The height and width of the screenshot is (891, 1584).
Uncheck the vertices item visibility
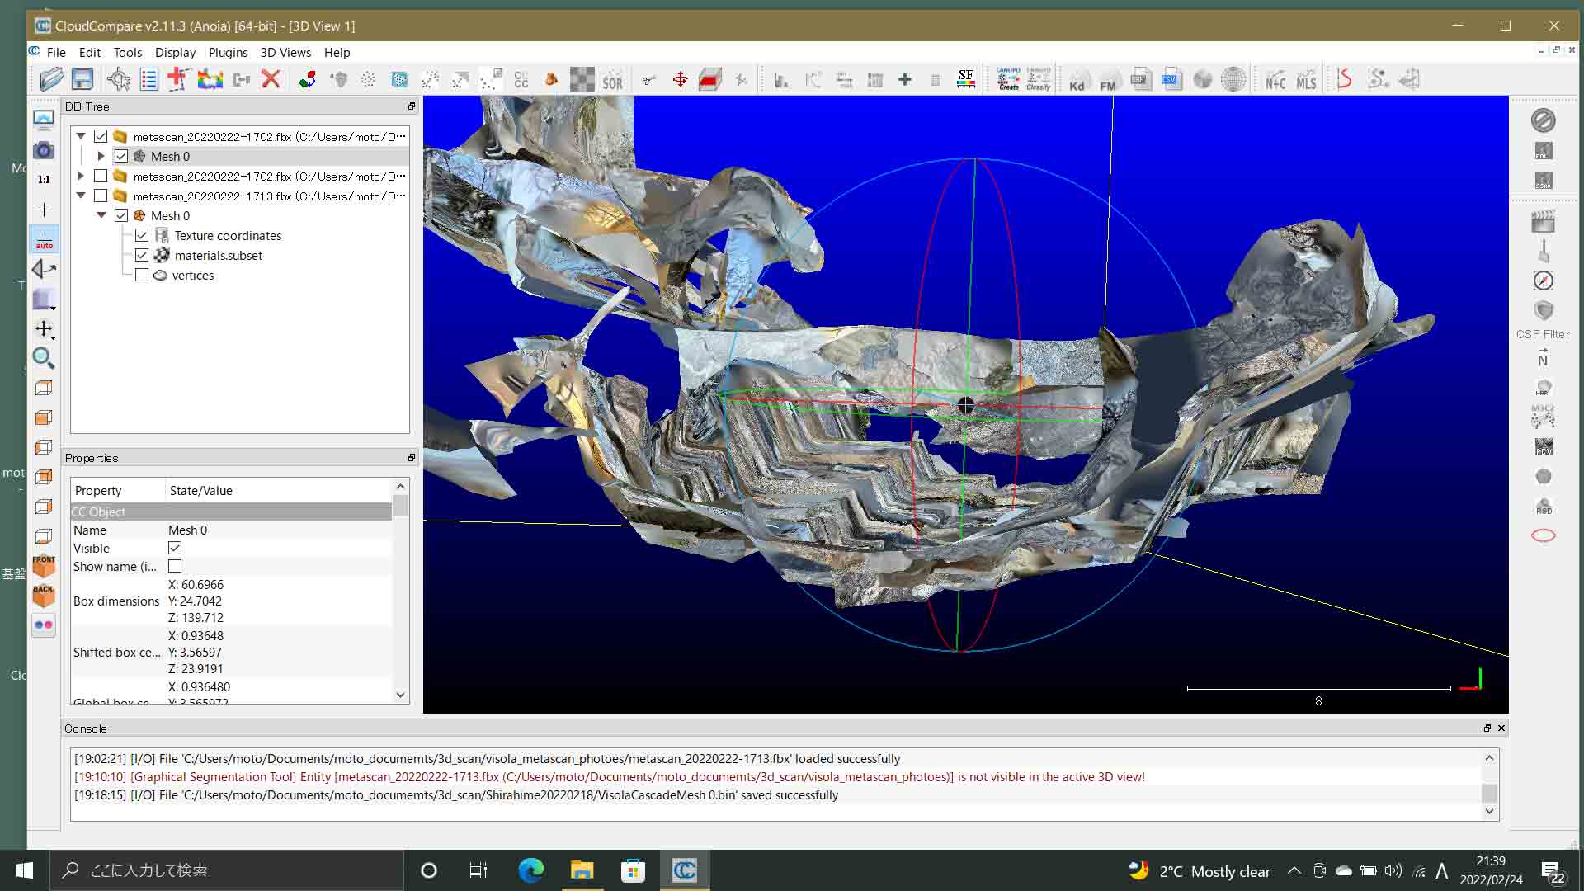[141, 275]
